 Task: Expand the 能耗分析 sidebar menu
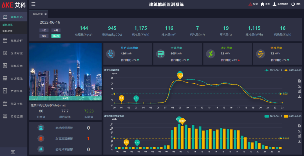[x=14, y=40]
